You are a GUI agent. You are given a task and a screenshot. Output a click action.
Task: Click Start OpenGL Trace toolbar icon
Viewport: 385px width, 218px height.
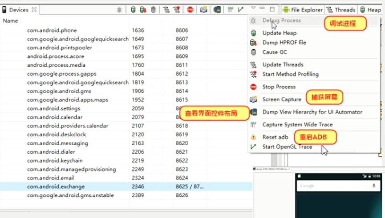click(241, 10)
